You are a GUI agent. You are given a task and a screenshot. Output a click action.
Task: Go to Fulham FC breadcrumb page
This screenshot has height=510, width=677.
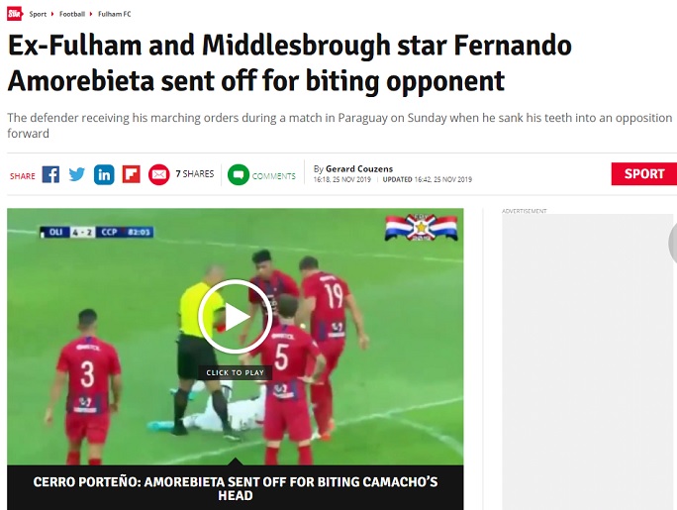click(115, 14)
